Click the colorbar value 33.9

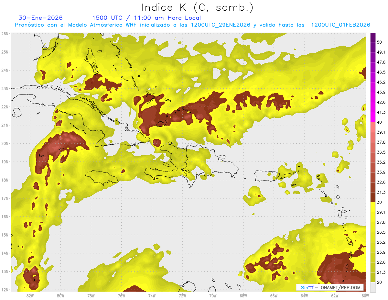[x=381, y=172]
